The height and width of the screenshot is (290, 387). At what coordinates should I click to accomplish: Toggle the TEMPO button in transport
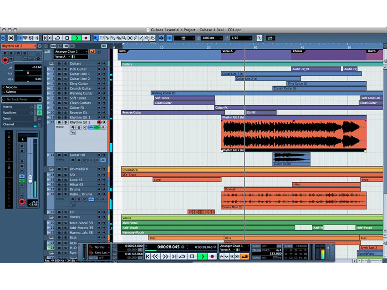256,250
